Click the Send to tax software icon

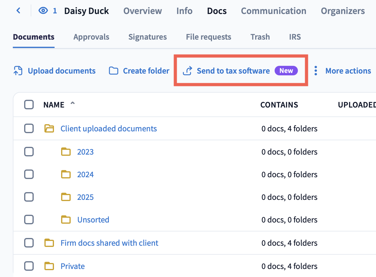point(187,71)
